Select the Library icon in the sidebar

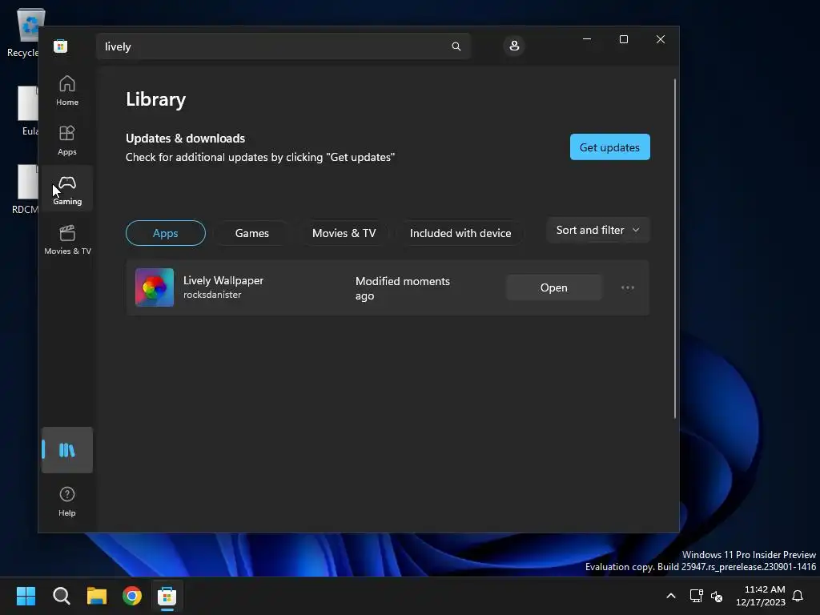[x=67, y=450]
